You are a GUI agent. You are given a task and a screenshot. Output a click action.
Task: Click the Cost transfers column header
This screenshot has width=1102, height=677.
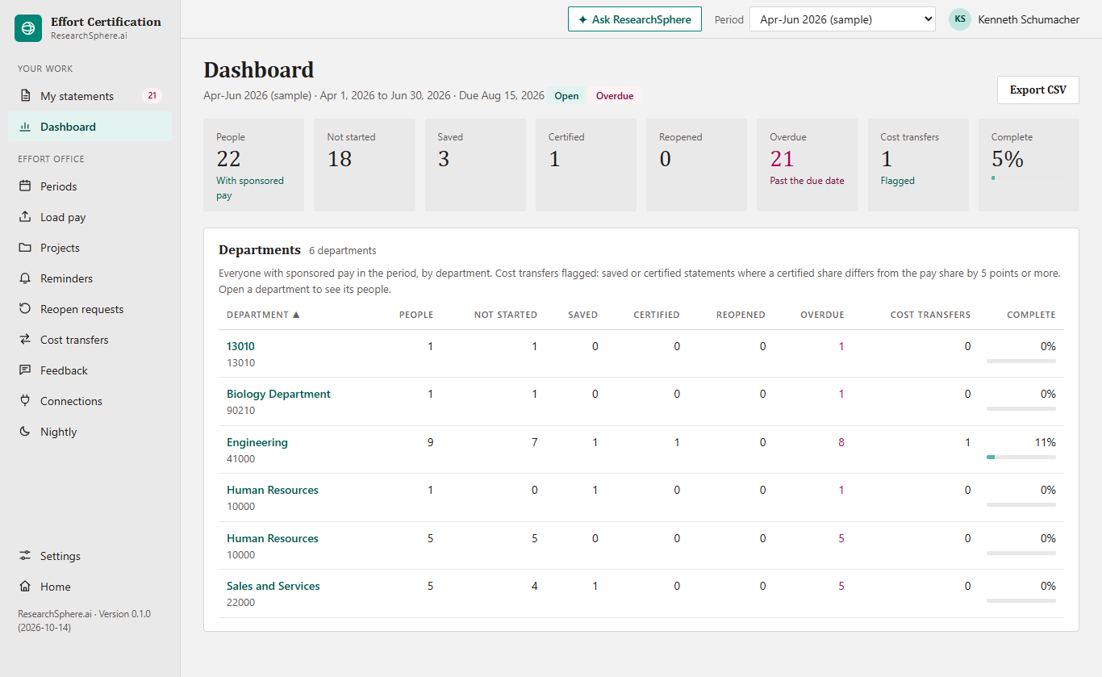(930, 315)
